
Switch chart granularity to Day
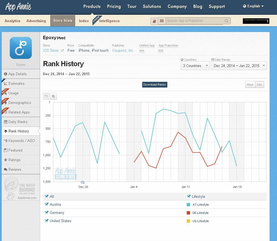[x=259, y=85]
